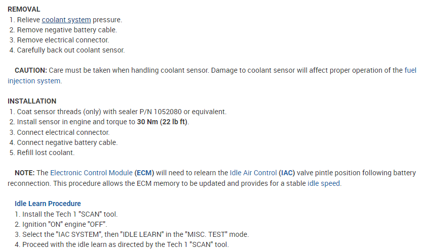Open the "Electronic Control Module" link
This screenshot has width=424, height=251.
coord(91,173)
